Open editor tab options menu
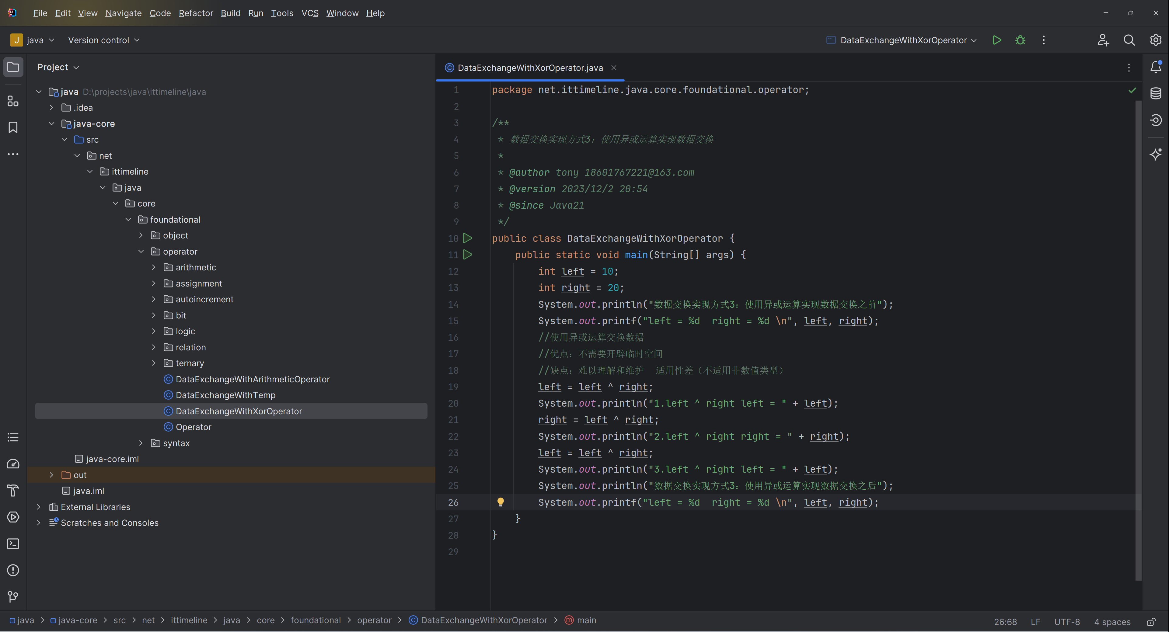This screenshot has height=632, width=1169. click(x=1129, y=68)
